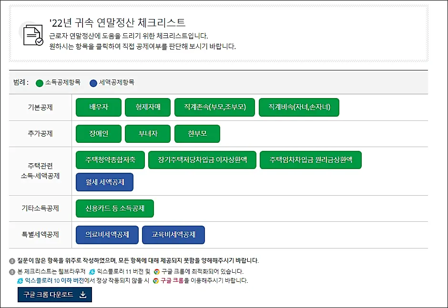448x308 pixels.
Task: Click the blue 세액공제항목 legend dot
Action: pyautogui.click(x=94, y=82)
